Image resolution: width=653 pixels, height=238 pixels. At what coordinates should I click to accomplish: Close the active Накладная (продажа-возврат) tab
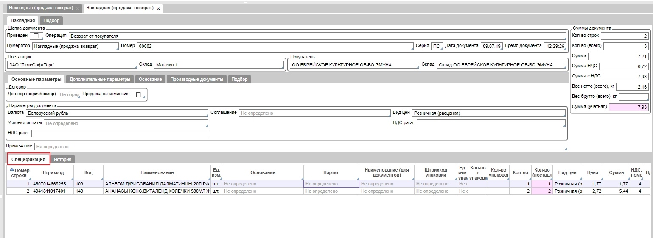[158, 9]
